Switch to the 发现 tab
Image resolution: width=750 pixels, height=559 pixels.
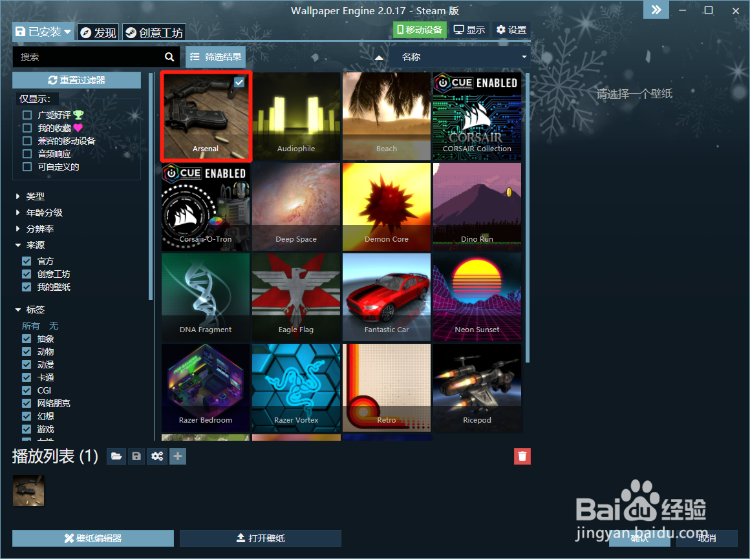(x=98, y=32)
